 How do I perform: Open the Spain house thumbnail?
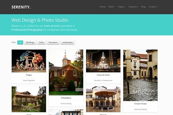point(29,99)
